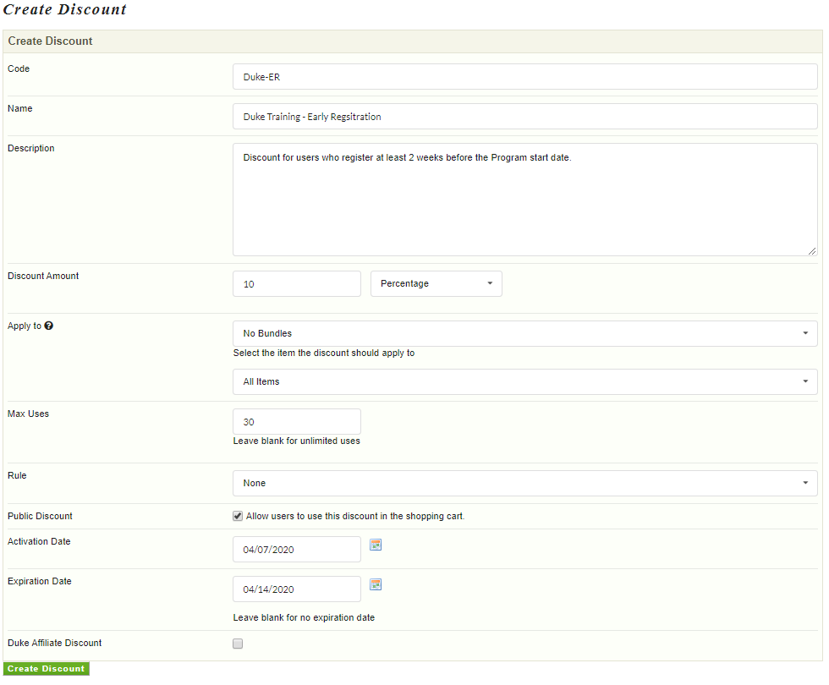The width and height of the screenshot is (829, 685).
Task: Click the 'Activation Date' label
Action: (x=39, y=541)
